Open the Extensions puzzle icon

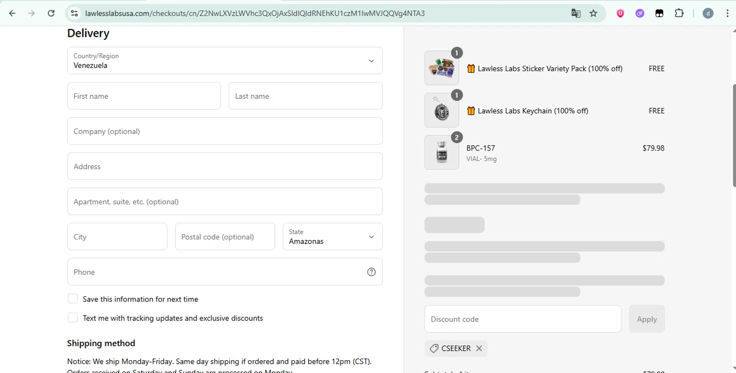click(x=679, y=13)
